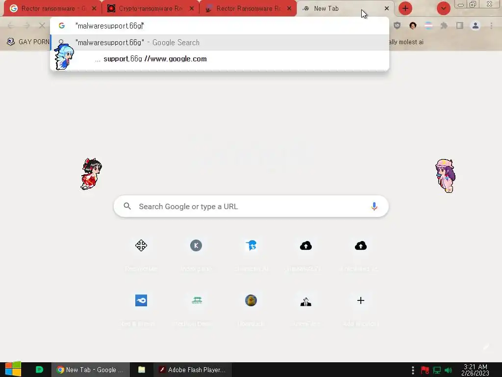This screenshot has width=502, height=377.
Task: Click the address bar text field
Action: pos(220,26)
